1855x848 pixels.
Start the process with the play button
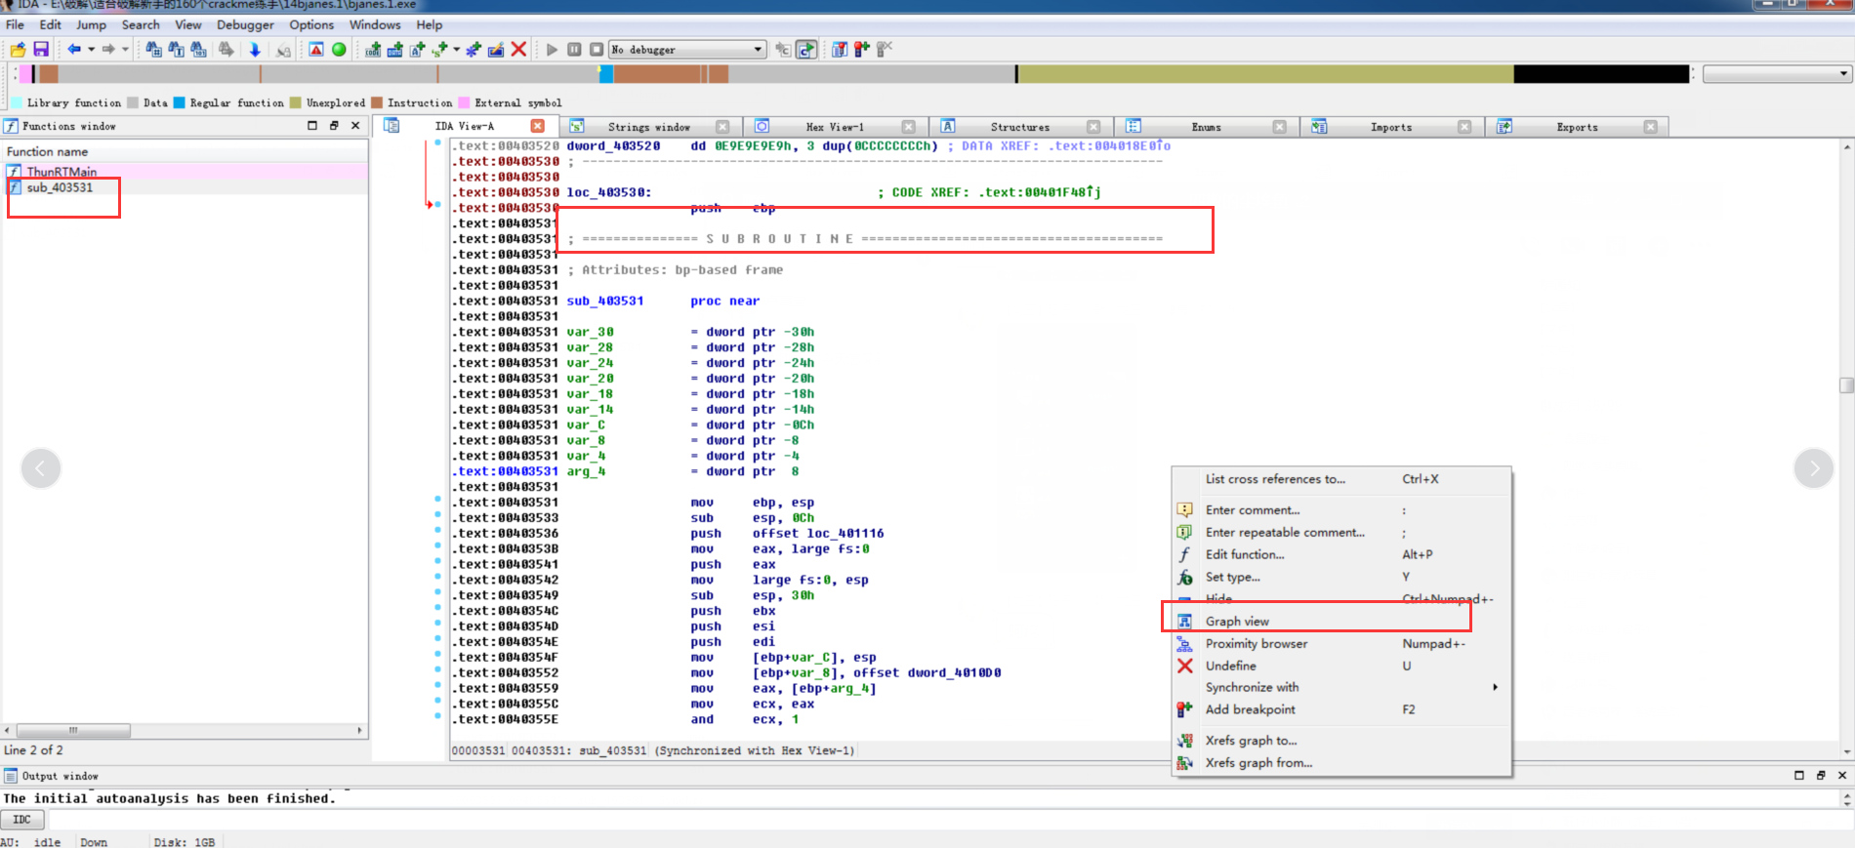coord(552,49)
